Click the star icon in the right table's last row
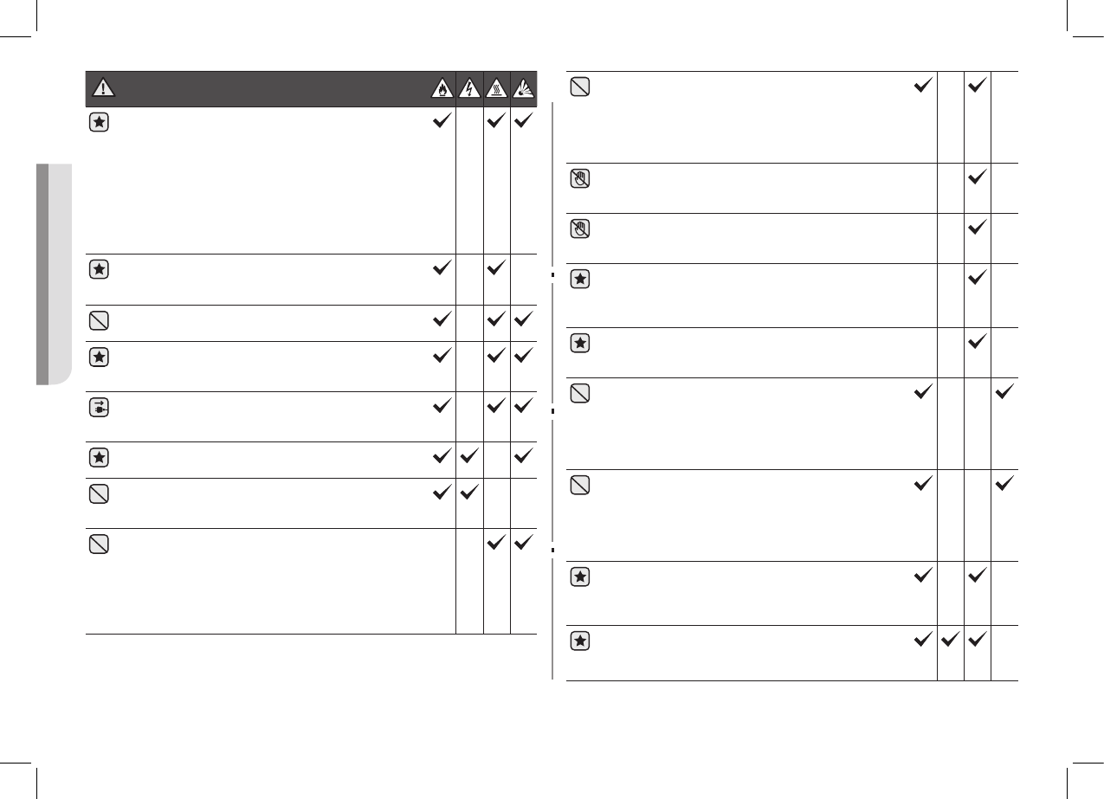 (581, 641)
